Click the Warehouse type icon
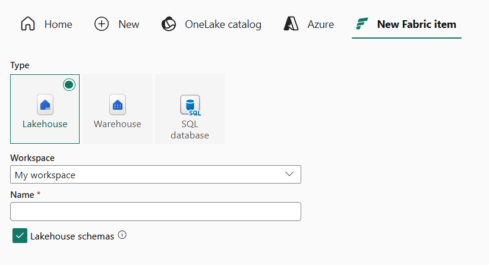The width and height of the screenshot is (489, 265). click(118, 105)
